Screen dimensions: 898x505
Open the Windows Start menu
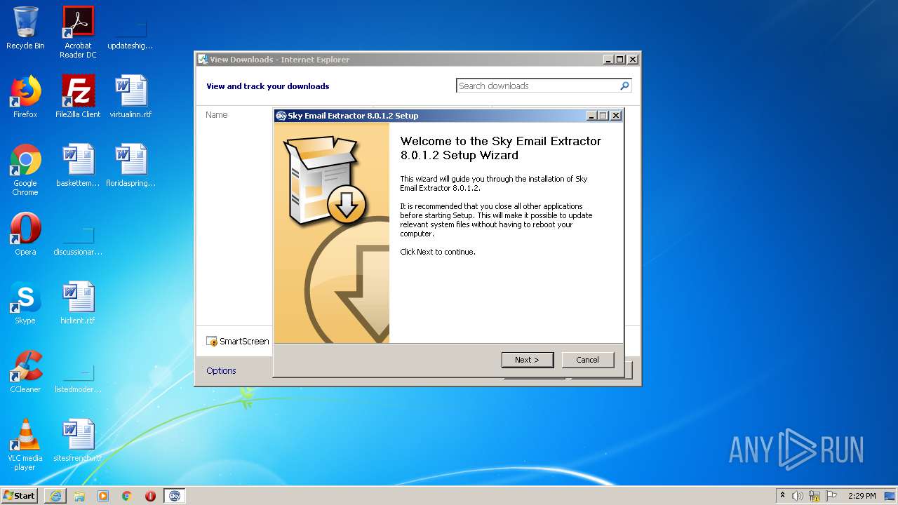[x=20, y=495]
